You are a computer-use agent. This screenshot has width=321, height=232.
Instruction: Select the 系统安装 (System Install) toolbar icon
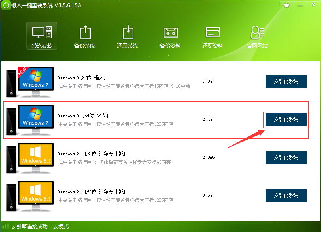click(41, 35)
